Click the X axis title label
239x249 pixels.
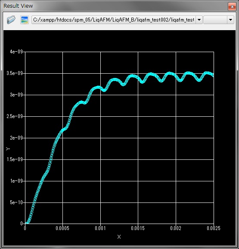click(x=119, y=237)
